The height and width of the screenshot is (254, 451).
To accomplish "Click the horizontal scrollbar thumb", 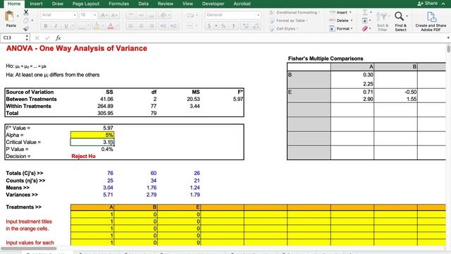I will [28, 248].
